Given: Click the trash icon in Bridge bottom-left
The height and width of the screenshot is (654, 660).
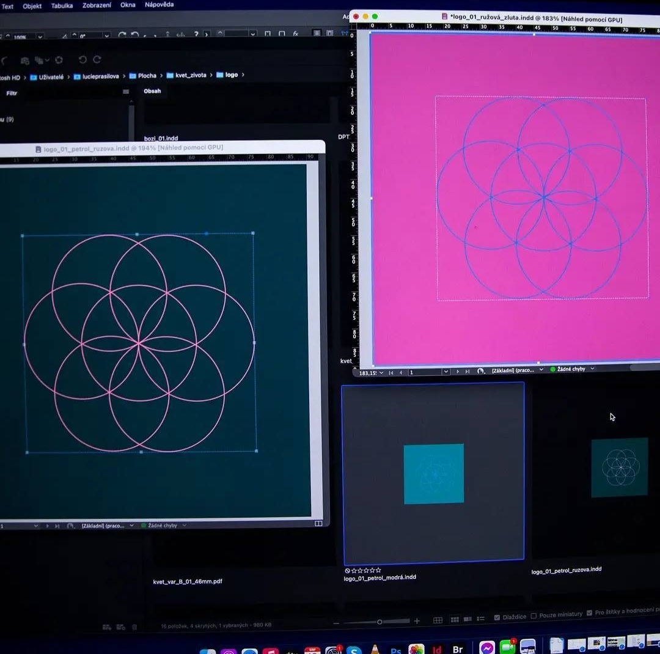Looking at the screenshot, I should coord(134,628).
